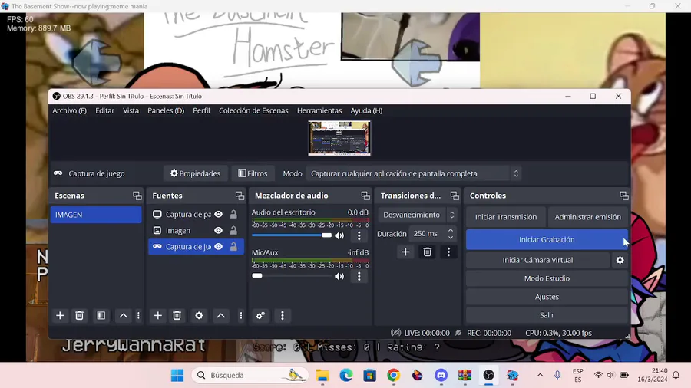Open File Explorer from the taskbar
691x388 pixels.
pyautogui.click(x=322, y=375)
